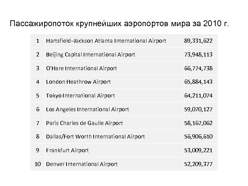248x186 pixels.
Task: Select Paris Charles de Gaulle Airport
Action: tap(84, 123)
